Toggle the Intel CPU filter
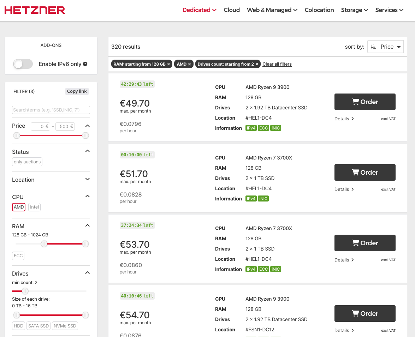The width and height of the screenshot is (415, 337). pyautogui.click(x=34, y=207)
